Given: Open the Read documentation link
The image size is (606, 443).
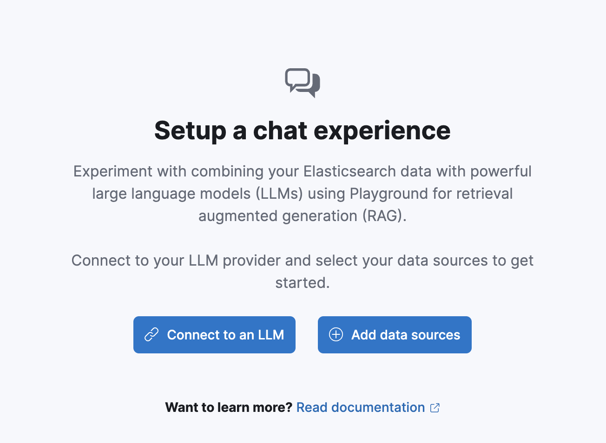Looking at the screenshot, I should [361, 407].
